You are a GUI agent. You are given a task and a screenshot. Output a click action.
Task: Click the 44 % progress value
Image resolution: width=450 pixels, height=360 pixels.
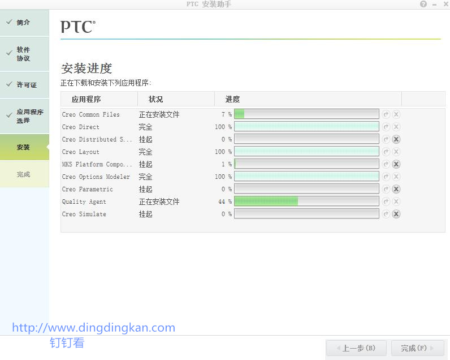[x=225, y=202]
